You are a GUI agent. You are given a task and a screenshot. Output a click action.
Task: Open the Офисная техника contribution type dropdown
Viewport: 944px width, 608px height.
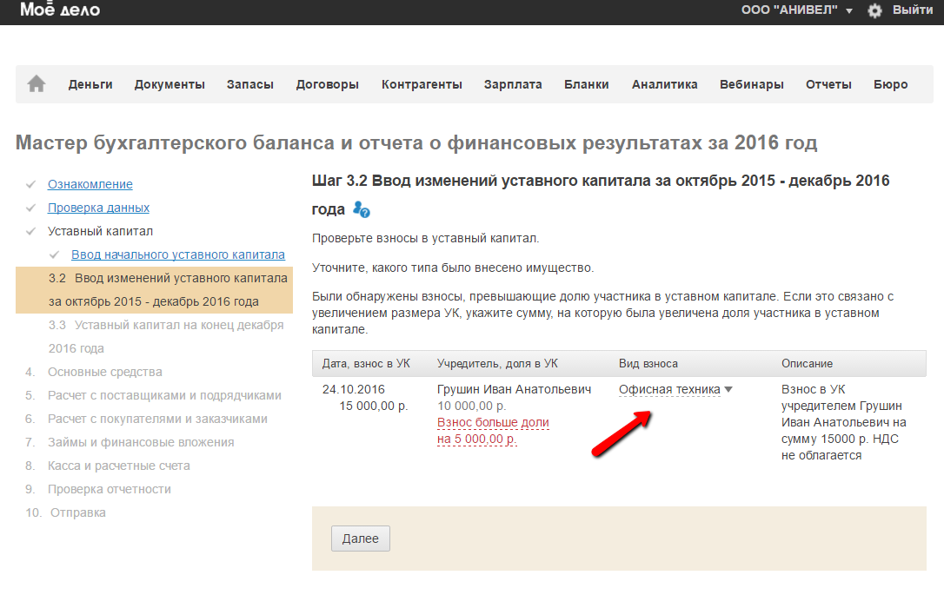tap(675, 390)
